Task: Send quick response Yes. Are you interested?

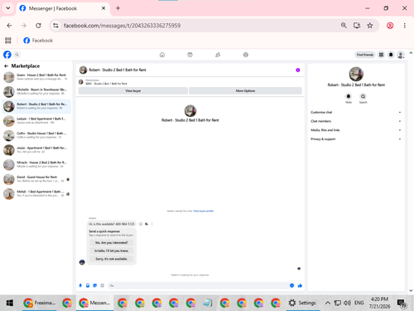Action: coord(112,243)
